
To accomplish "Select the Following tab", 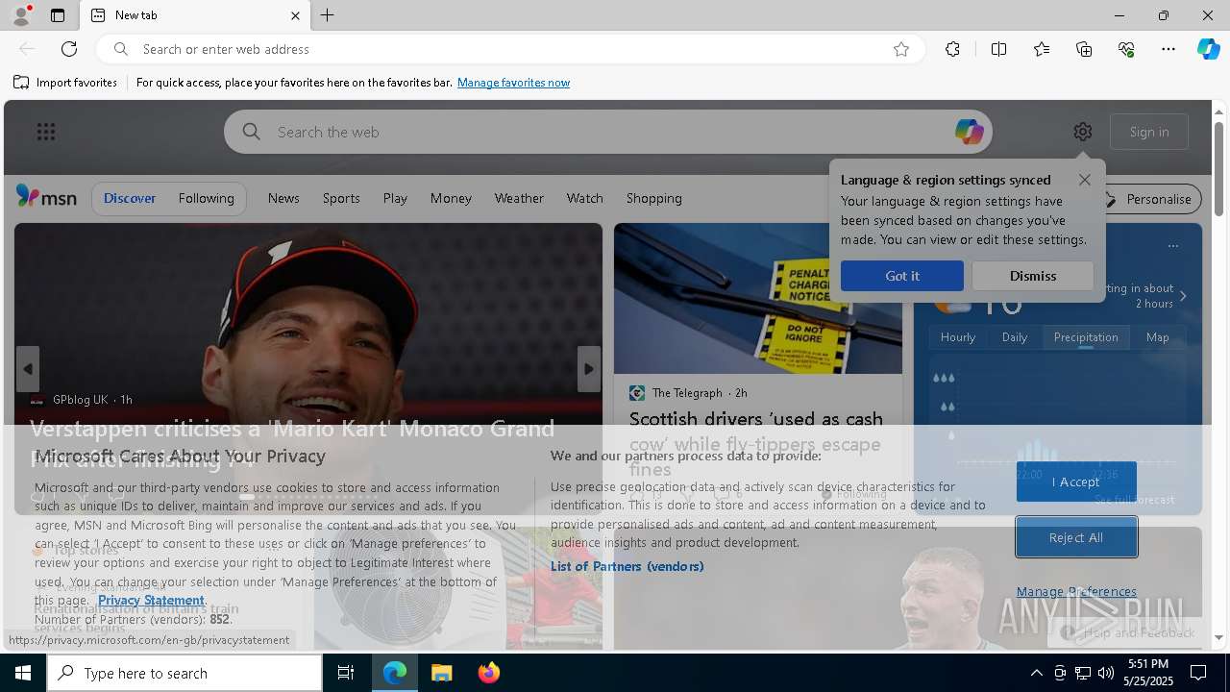I will point(206,198).
